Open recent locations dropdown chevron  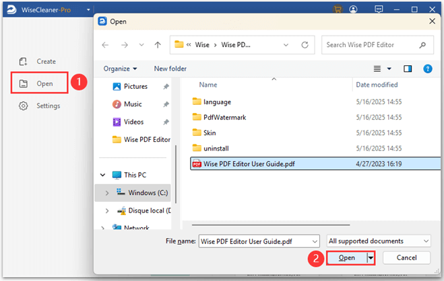[x=141, y=45]
